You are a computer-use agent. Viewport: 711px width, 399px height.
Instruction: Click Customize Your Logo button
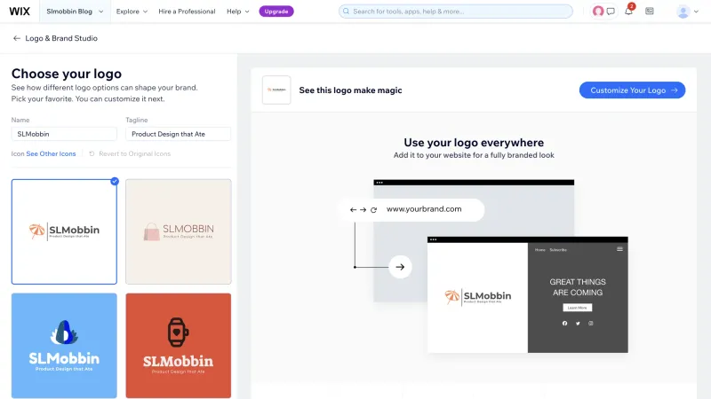pos(632,90)
